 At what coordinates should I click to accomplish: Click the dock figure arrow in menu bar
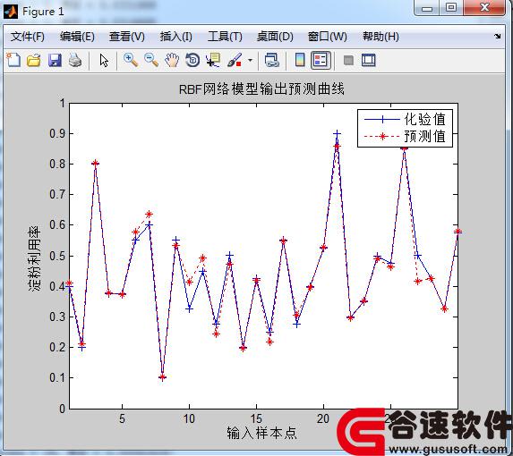(x=497, y=36)
